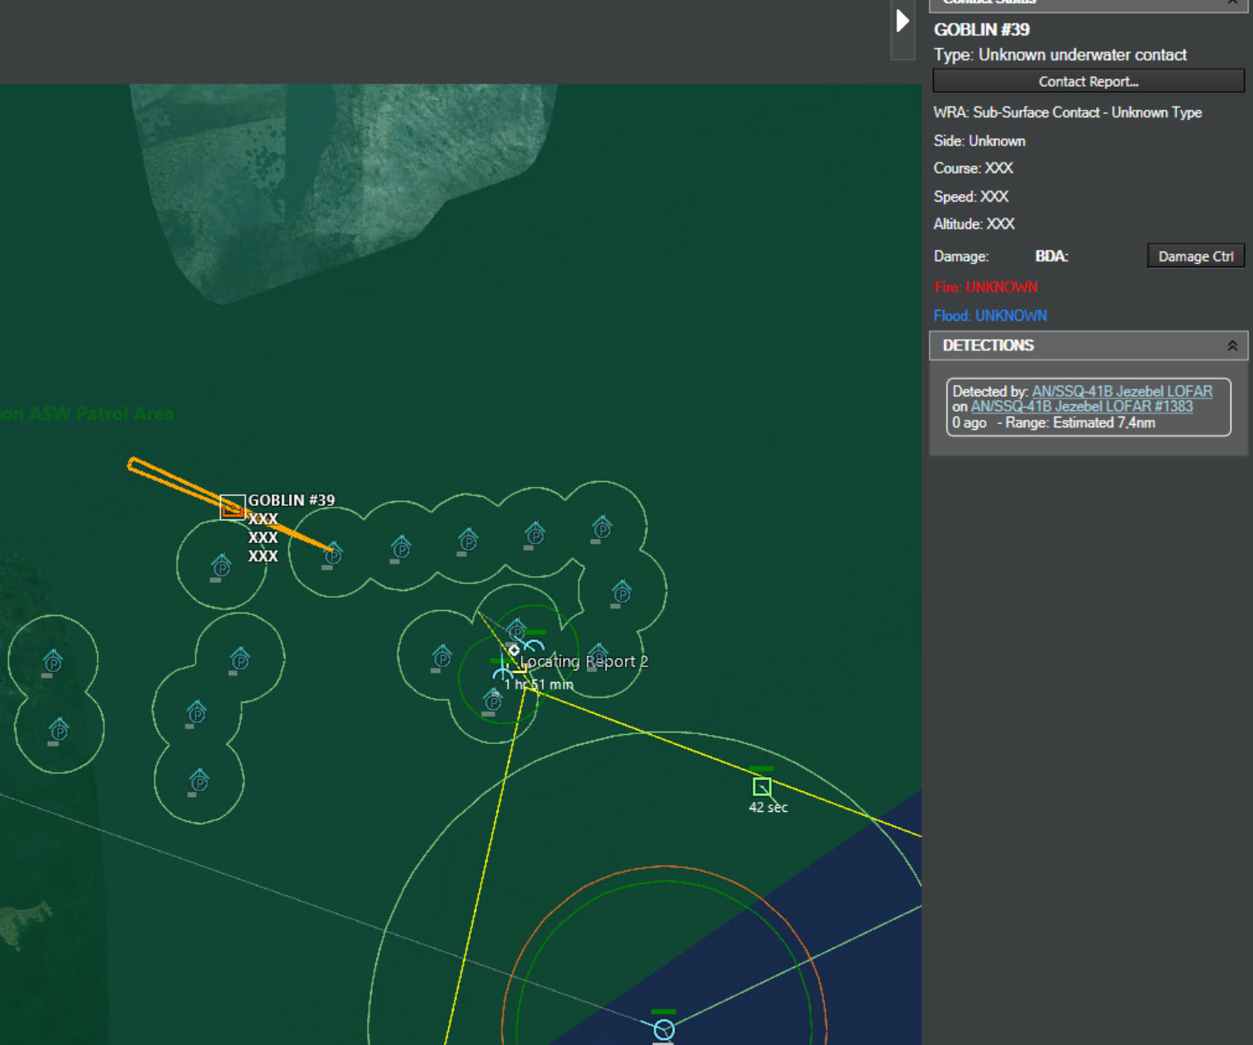Click the 'Side: Unknown' line
Screen dimensions: 1253x1045
coord(979,141)
